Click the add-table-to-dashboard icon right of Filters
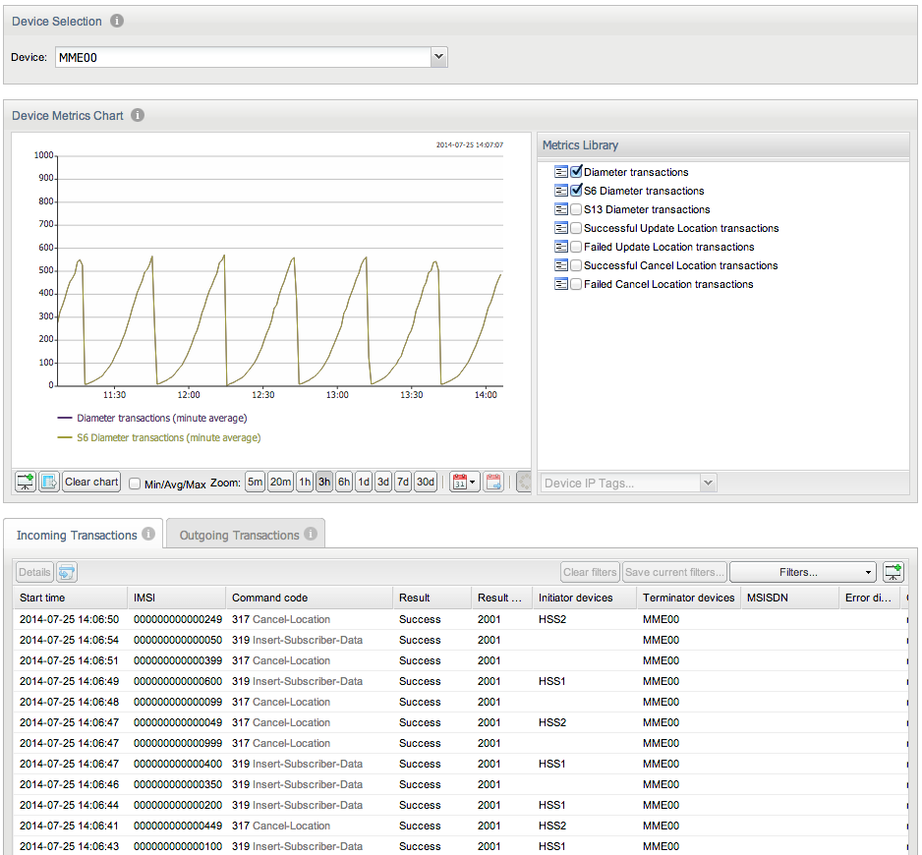 pos(893,572)
